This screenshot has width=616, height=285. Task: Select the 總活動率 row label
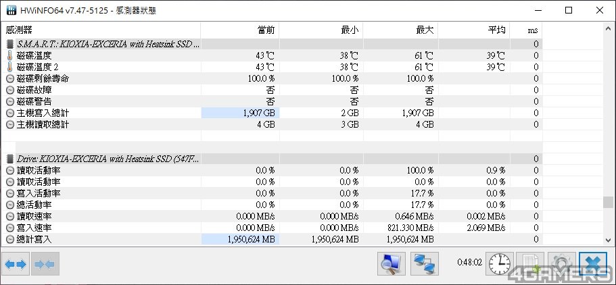point(34,205)
